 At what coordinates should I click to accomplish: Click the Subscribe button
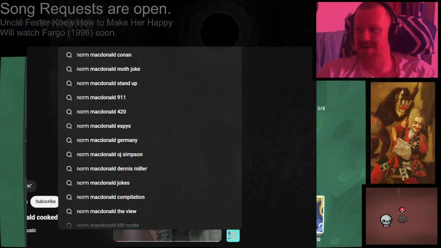(45, 201)
